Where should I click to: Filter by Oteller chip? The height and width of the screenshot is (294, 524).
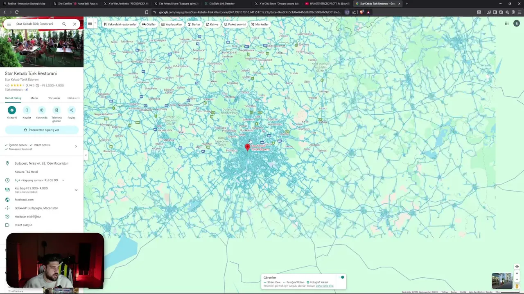[149, 24]
